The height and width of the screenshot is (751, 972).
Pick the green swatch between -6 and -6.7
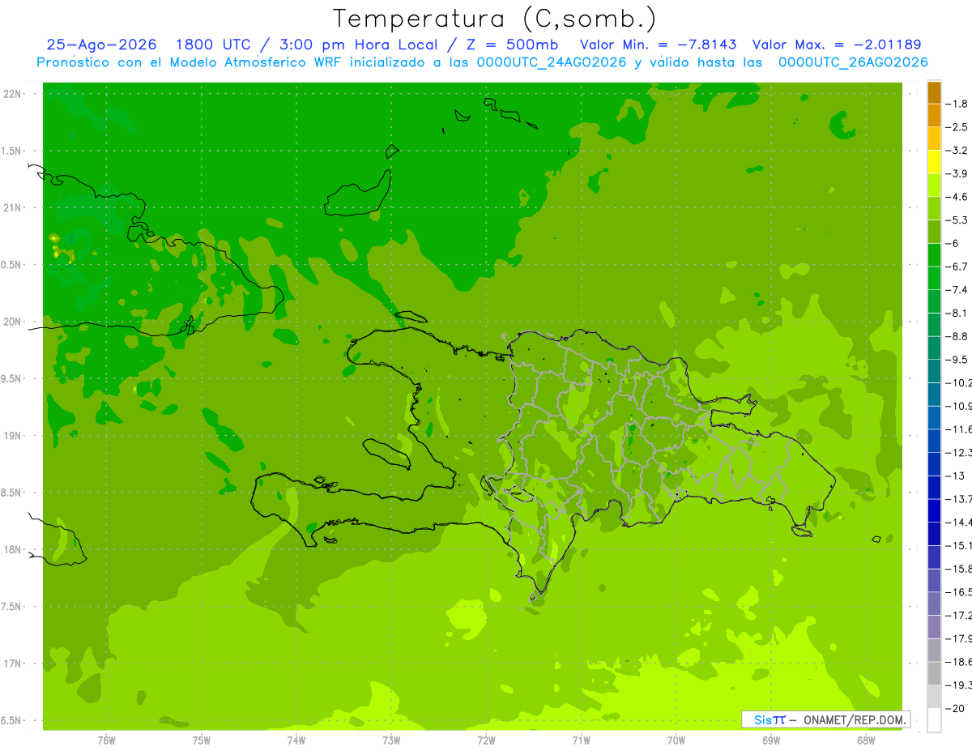click(x=934, y=255)
